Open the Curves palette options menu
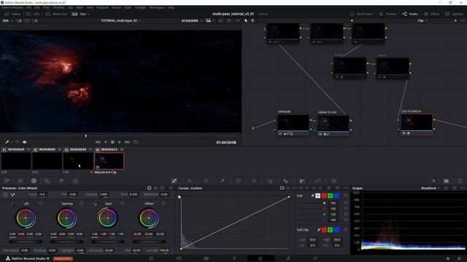 [346, 188]
